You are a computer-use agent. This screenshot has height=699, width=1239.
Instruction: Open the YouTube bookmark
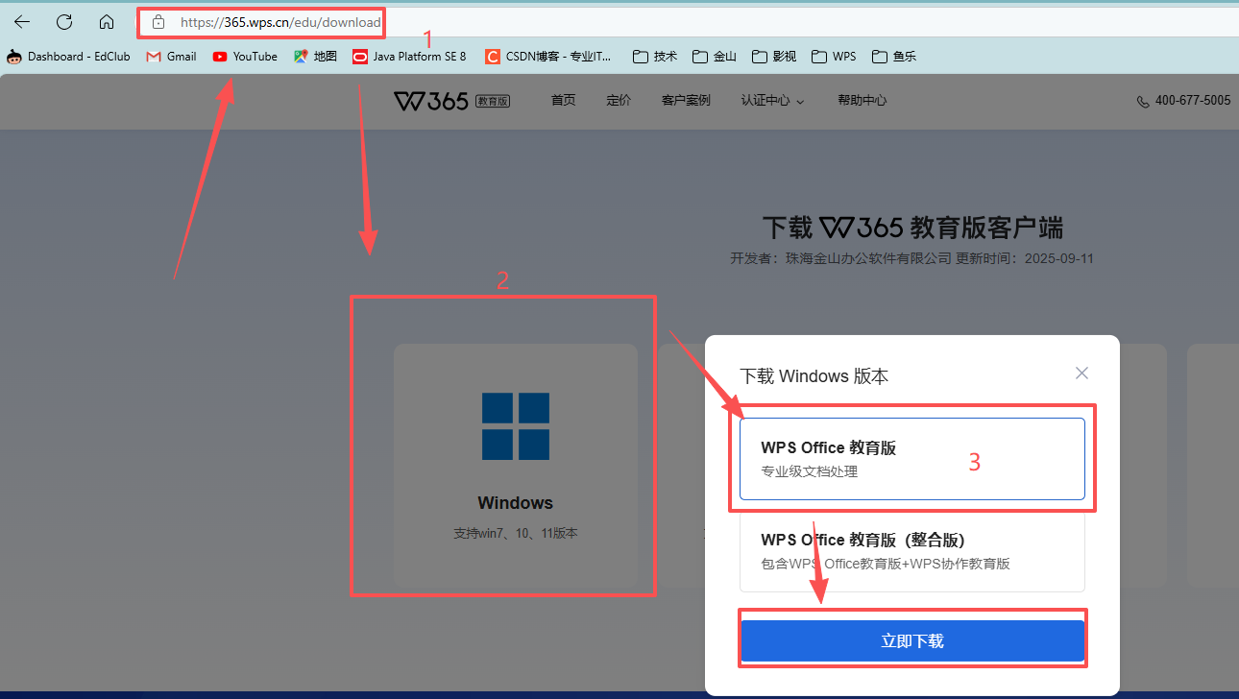click(x=244, y=56)
